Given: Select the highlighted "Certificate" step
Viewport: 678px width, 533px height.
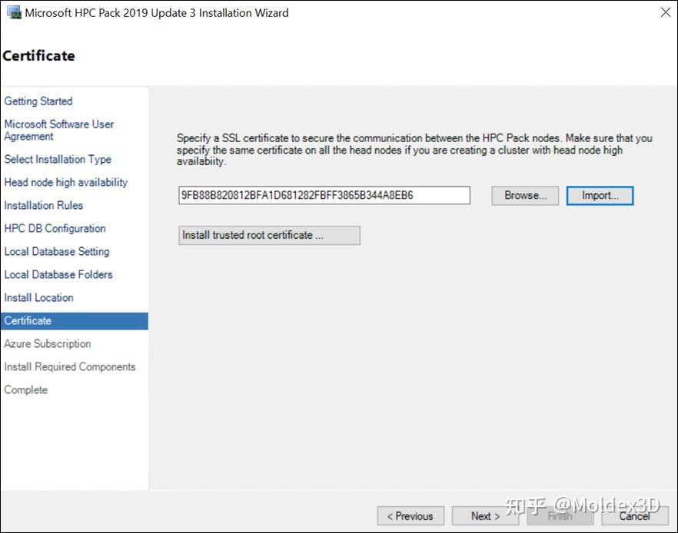Looking at the screenshot, I should click(x=28, y=320).
